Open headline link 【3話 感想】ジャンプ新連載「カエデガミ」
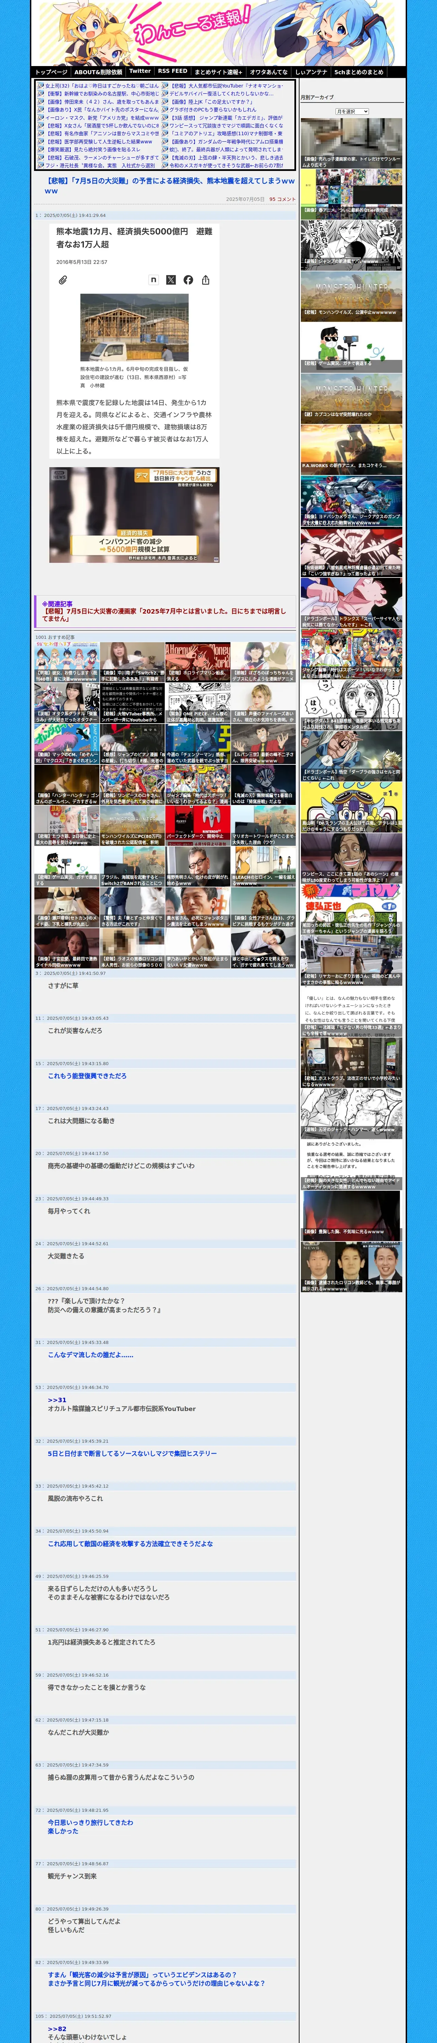 click(227, 117)
